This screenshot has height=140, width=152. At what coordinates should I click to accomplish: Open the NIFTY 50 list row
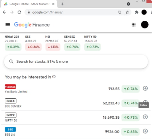(x=76, y=118)
